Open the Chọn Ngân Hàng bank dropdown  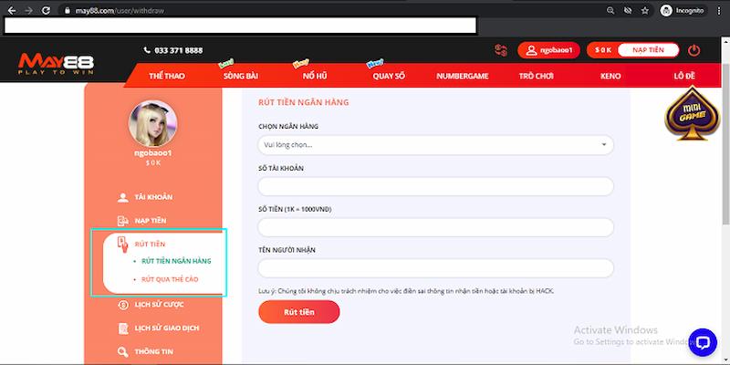[x=435, y=144]
